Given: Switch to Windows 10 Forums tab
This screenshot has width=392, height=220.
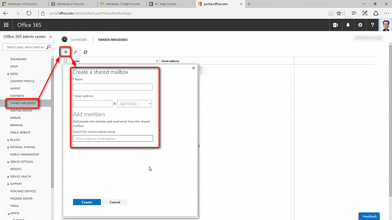Looking at the screenshot, I should [22, 4].
